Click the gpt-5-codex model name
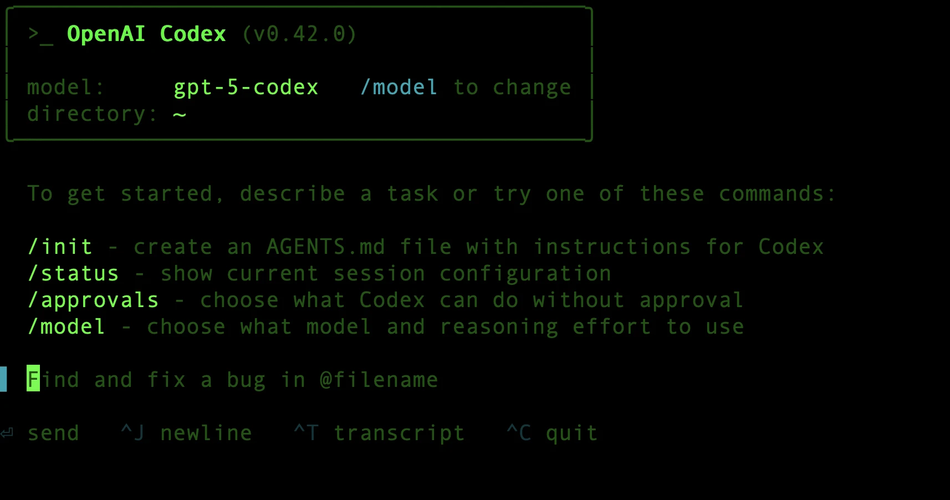 (246, 88)
